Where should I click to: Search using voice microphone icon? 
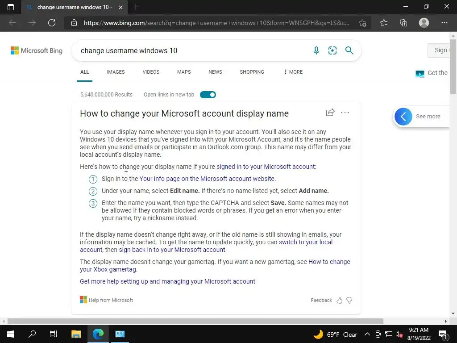click(x=316, y=50)
